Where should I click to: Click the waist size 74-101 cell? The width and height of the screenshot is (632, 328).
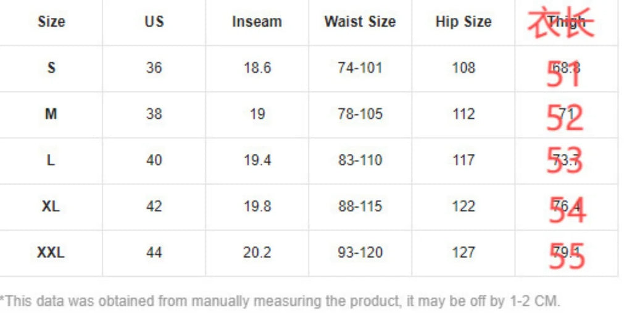(x=360, y=67)
